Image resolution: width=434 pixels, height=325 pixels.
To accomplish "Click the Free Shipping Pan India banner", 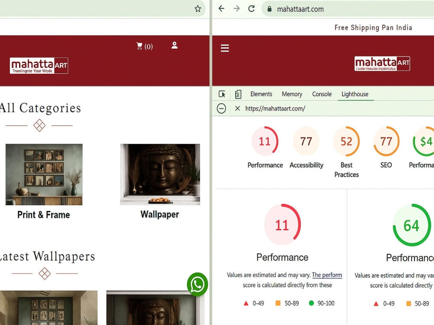I will tap(373, 27).
